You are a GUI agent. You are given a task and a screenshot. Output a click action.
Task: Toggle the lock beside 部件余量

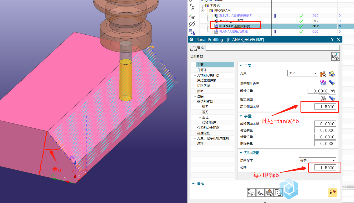pos(333,91)
